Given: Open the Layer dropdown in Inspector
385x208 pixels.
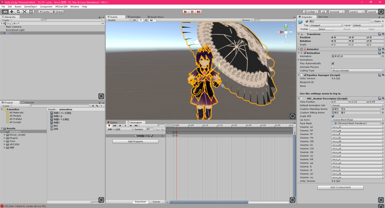Looking at the screenshot, I should pyautogui.click(x=368, y=25).
